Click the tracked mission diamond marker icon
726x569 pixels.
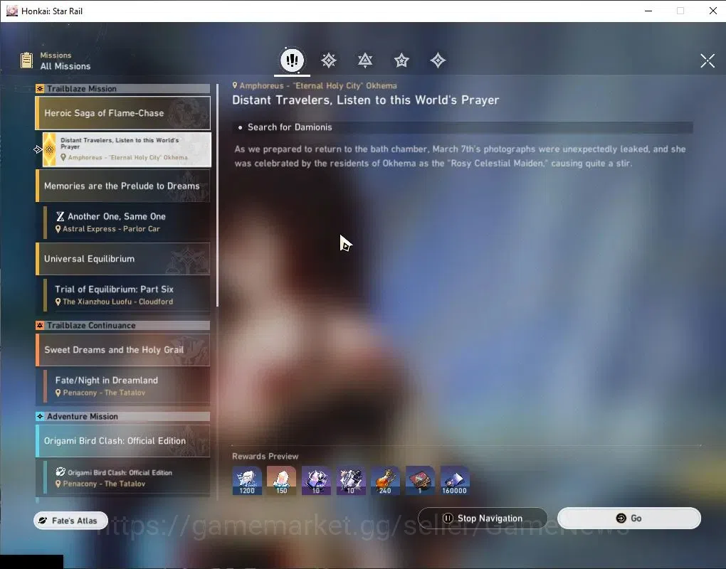pyautogui.click(x=38, y=149)
